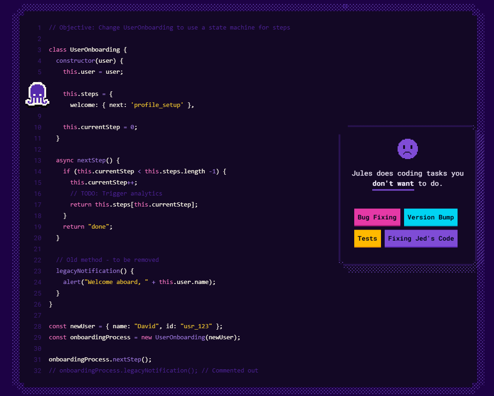Click the purple sad face icon
This screenshot has height=396, width=494.
407,149
